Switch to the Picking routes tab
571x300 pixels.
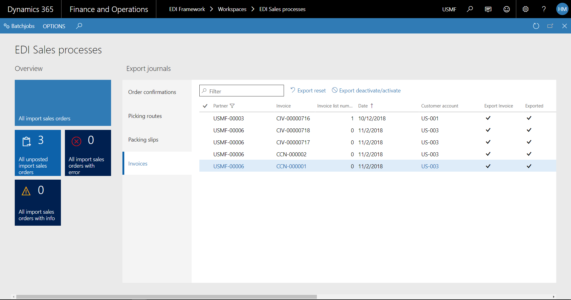point(157,116)
